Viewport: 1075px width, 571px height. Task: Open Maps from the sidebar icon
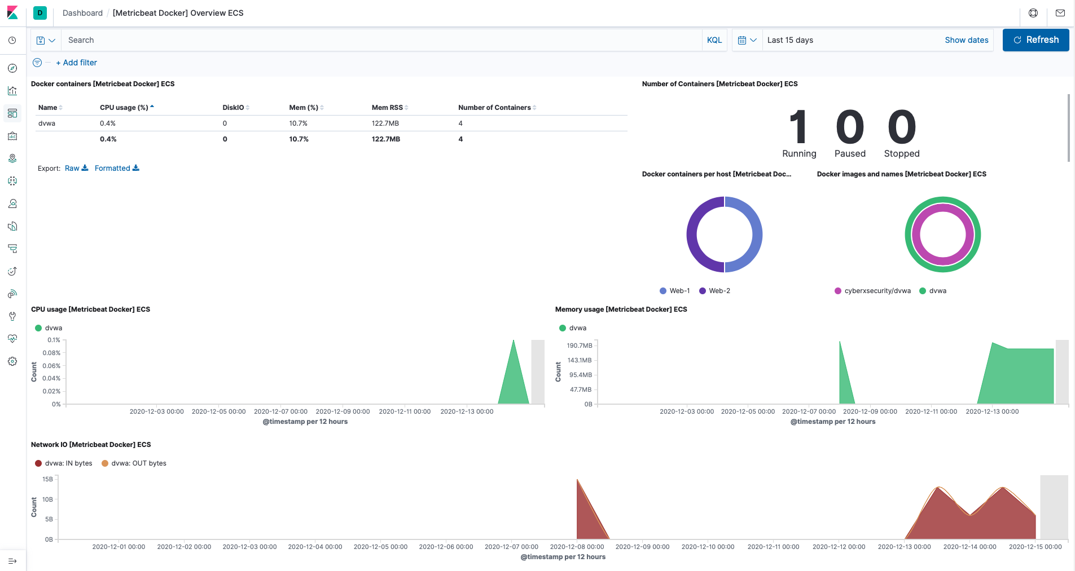[12, 158]
